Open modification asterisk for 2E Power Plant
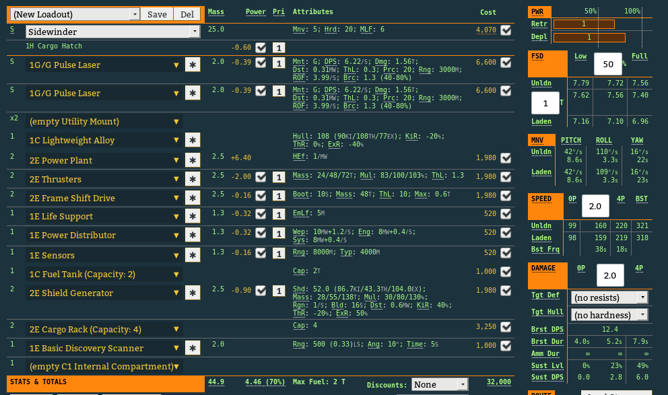This screenshot has height=395, width=668. click(x=193, y=160)
